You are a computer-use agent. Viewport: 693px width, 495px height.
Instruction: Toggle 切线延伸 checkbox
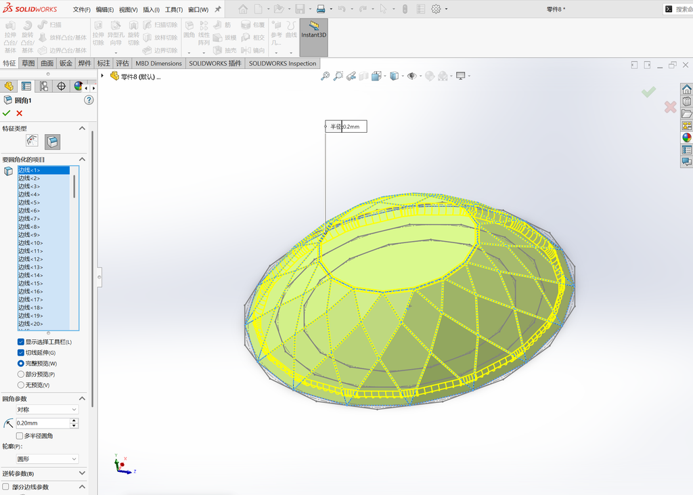(x=21, y=353)
